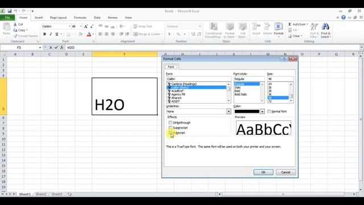Toggle the Underline button in the ribbon
364x205 pixels.
[x=57, y=34]
